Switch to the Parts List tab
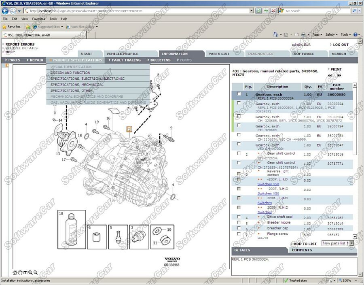 (x=219, y=53)
